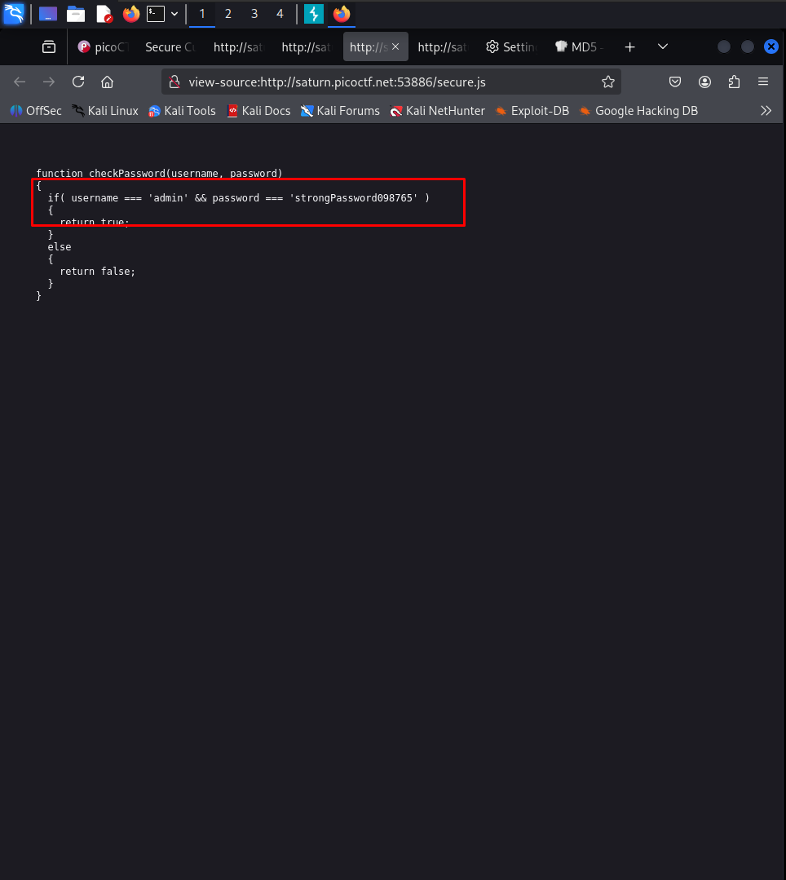The width and height of the screenshot is (786, 880).
Task: Open the Firefox extensions puzzle icon
Action: (x=734, y=82)
